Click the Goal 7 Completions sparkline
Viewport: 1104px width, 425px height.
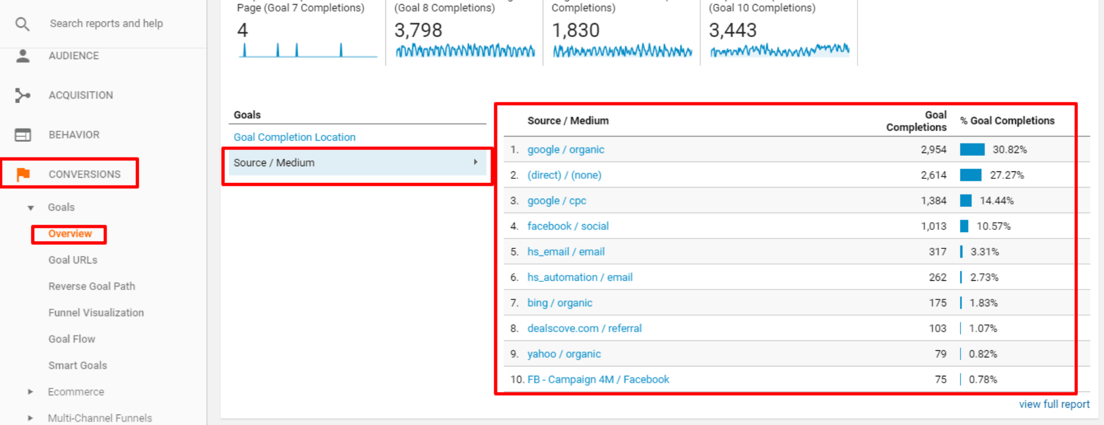tap(308, 50)
